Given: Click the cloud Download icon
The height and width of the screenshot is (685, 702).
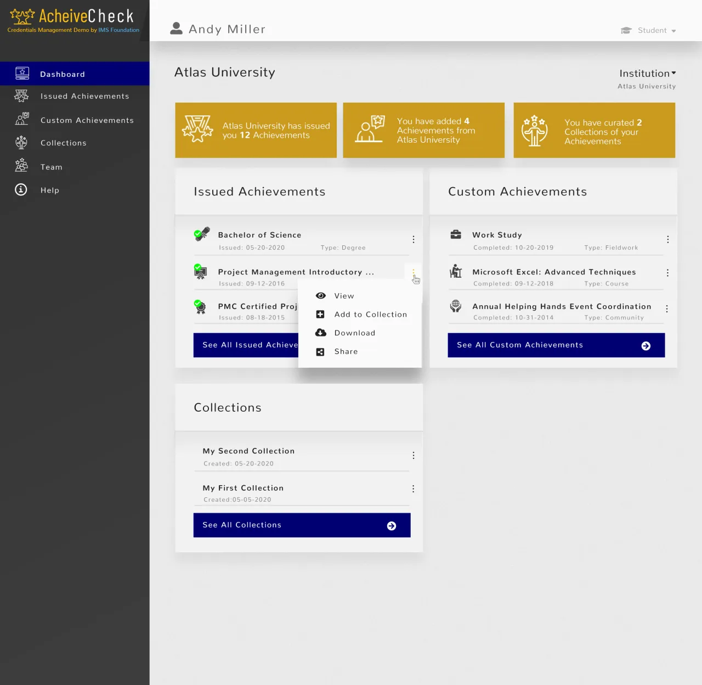Looking at the screenshot, I should (321, 333).
